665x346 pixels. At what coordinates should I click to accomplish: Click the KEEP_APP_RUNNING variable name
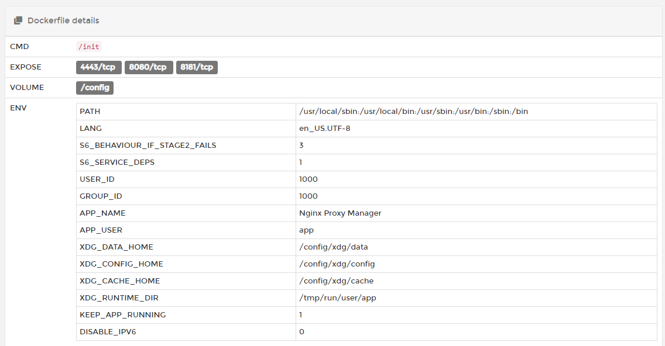123,314
